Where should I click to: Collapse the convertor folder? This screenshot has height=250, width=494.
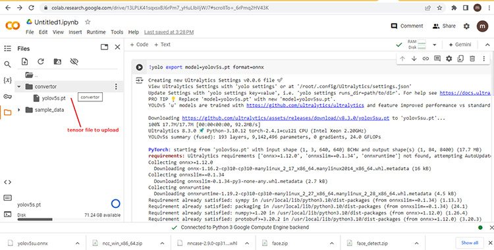[x=19, y=86]
